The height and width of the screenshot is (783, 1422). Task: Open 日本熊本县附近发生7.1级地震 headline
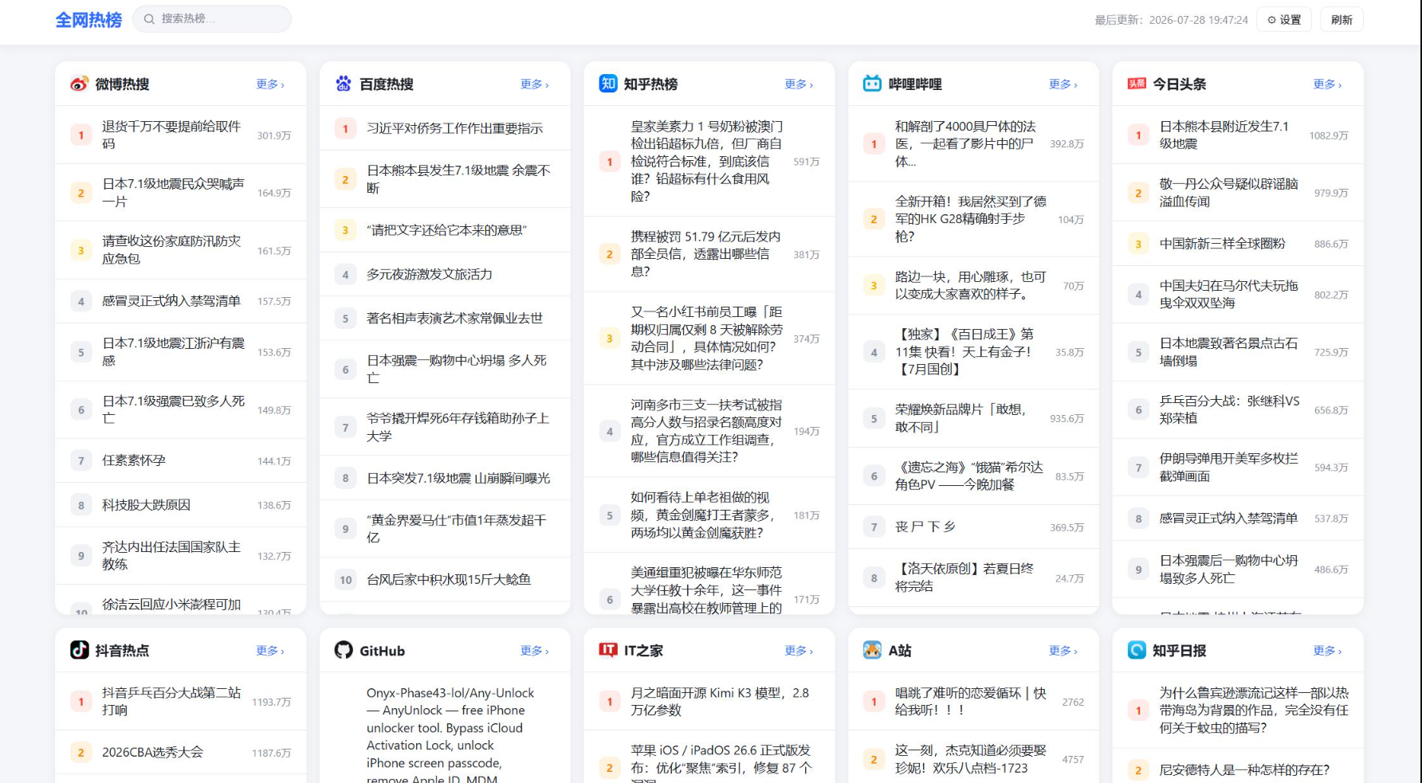tap(1238, 135)
